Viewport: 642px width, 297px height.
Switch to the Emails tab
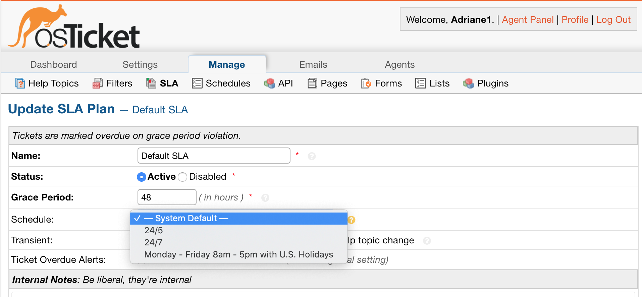pos(313,64)
